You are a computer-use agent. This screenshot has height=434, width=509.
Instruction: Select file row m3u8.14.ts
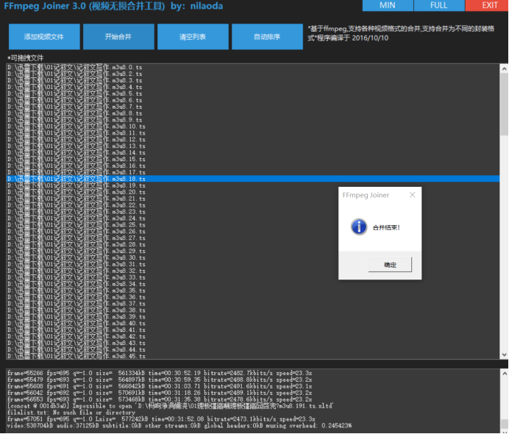pos(253,152)
